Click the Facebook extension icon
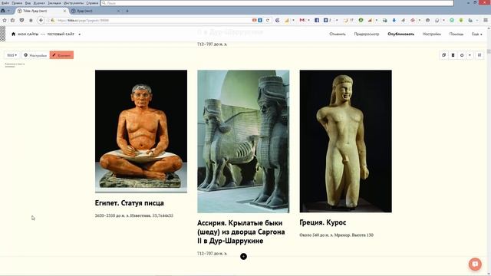The width and height of the screenshot is (491, 276). point(317,21)
